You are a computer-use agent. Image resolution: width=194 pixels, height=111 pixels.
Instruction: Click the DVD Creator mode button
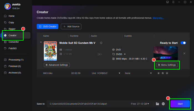tap(47, 27)
